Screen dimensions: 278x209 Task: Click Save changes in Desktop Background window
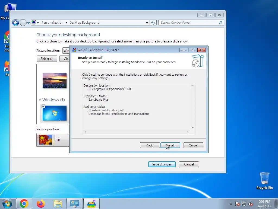coord(162,164)
